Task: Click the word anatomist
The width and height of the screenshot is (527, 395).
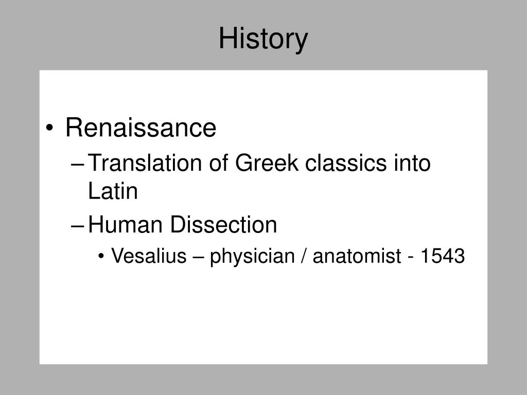Action: (x=357, y=256)
